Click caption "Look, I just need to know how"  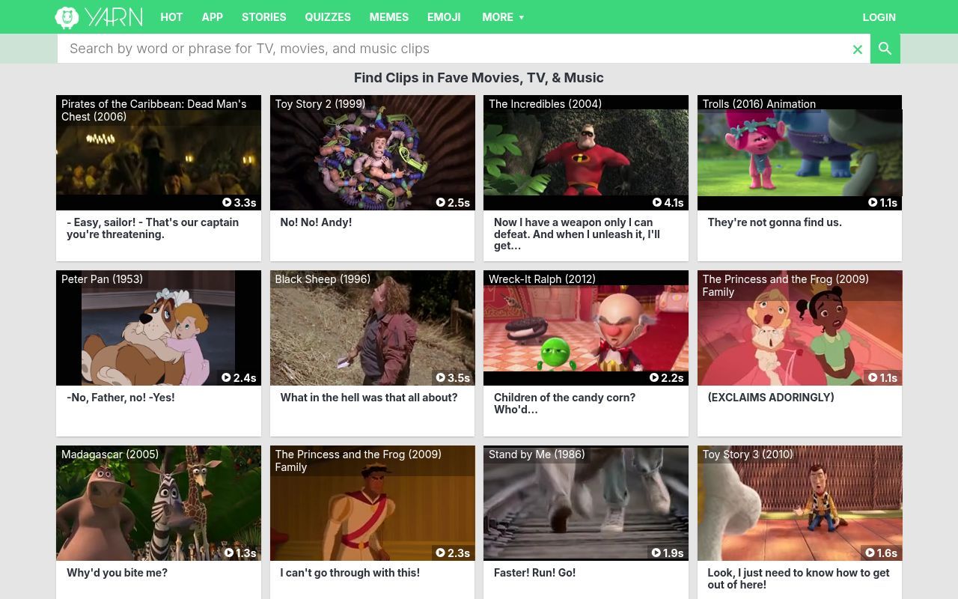[799, 579]
